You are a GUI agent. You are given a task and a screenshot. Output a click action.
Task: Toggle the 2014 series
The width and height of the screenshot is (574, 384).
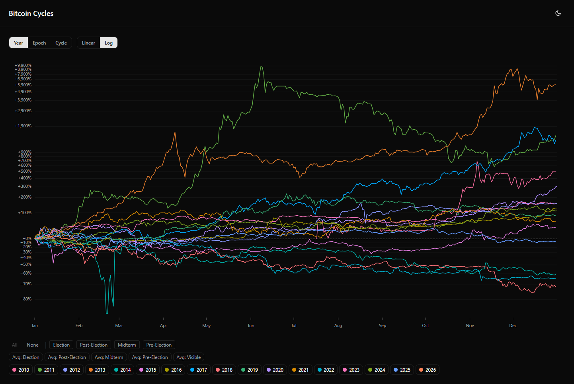pyautogui.click(x=123, y=370)
